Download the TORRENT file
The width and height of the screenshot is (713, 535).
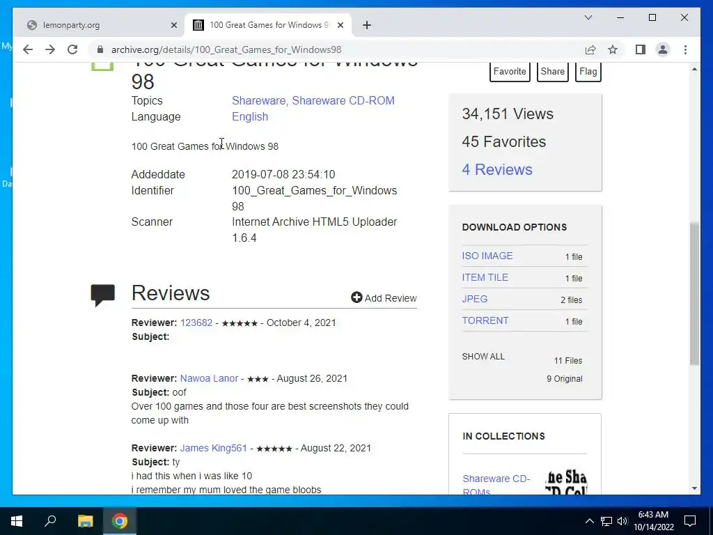[485, 320]
